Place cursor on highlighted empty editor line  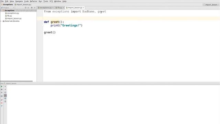pos(131,18)
